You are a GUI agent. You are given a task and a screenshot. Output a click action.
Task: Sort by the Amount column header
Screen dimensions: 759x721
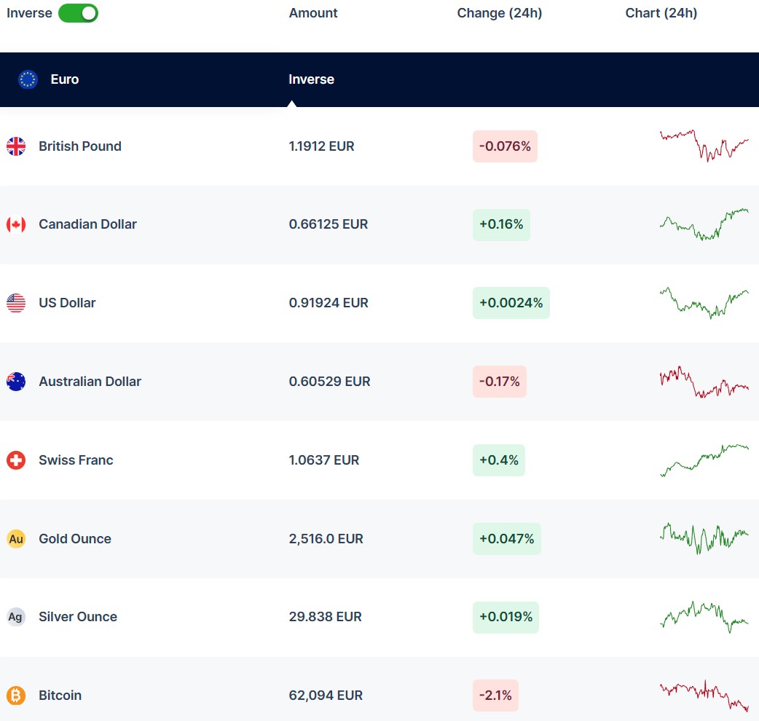point(313,13)
